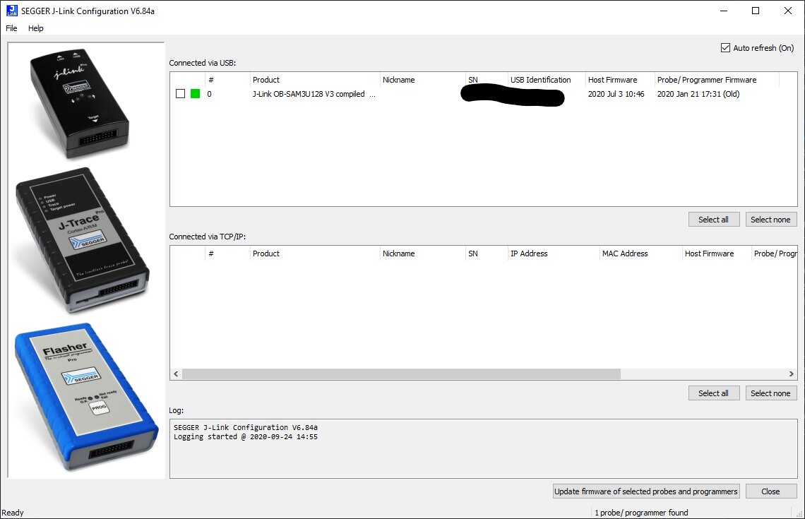Toggle the Auto refresh checkbox

725,48
